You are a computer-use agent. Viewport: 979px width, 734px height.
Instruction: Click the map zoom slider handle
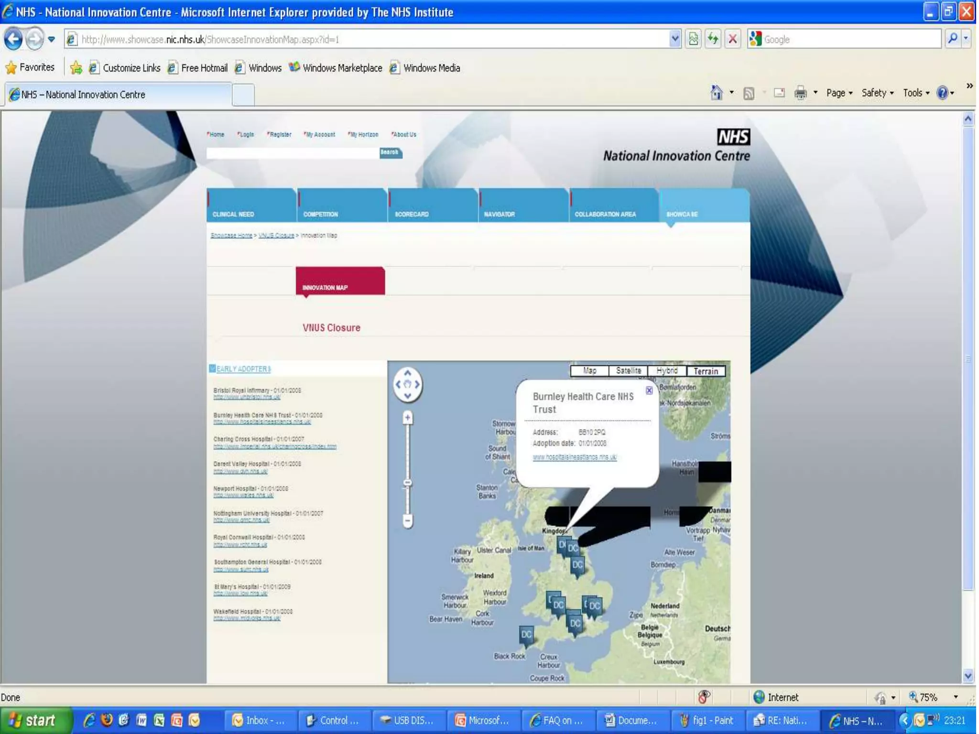point(407,483)
